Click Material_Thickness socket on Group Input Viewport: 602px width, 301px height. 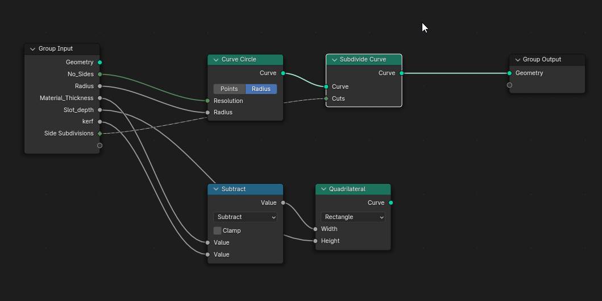[100, 98]
